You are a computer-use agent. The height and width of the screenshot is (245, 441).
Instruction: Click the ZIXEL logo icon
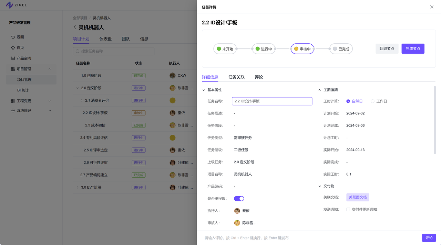point(9,5)
